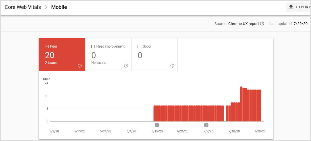Click the EXPORT button
The width and height of the screenshot is (311, 141).
[298, 7]
